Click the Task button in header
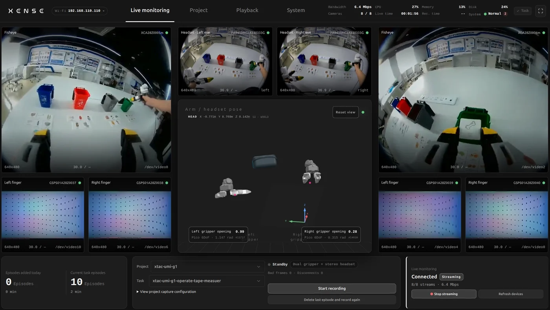The width and height of the screenshot is (550, 310). click(x=522, y=11)
